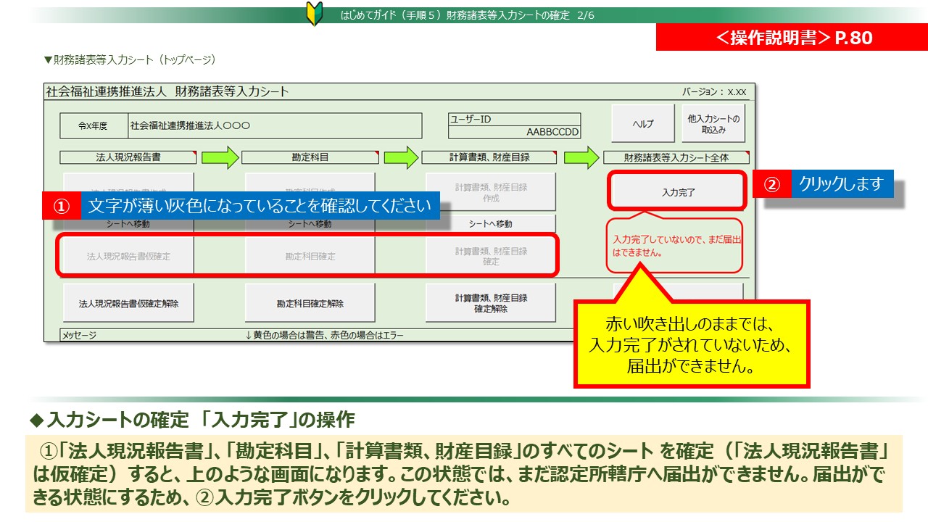
Task: Click the green beginner mark icon
Action: pos(314,14)
